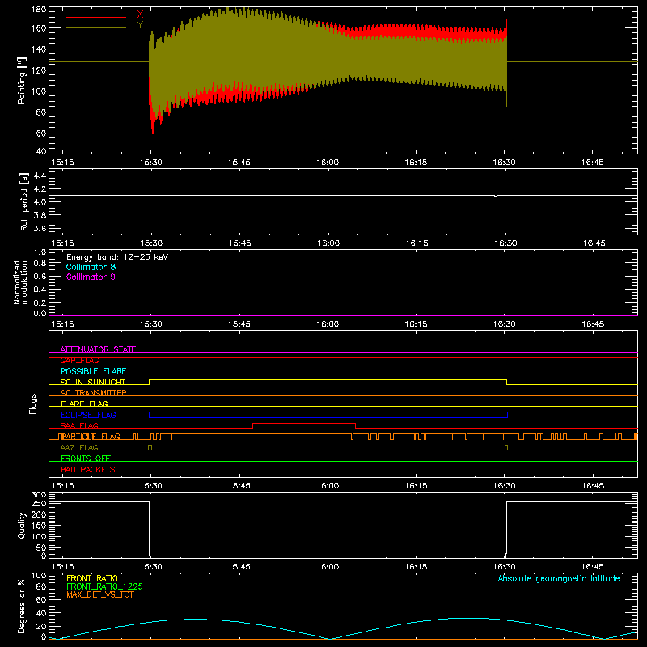This screenshot has width=647, height=647.
Task: Click the 16:30 tick under Roll period plot
Action: tap(505, 243)
